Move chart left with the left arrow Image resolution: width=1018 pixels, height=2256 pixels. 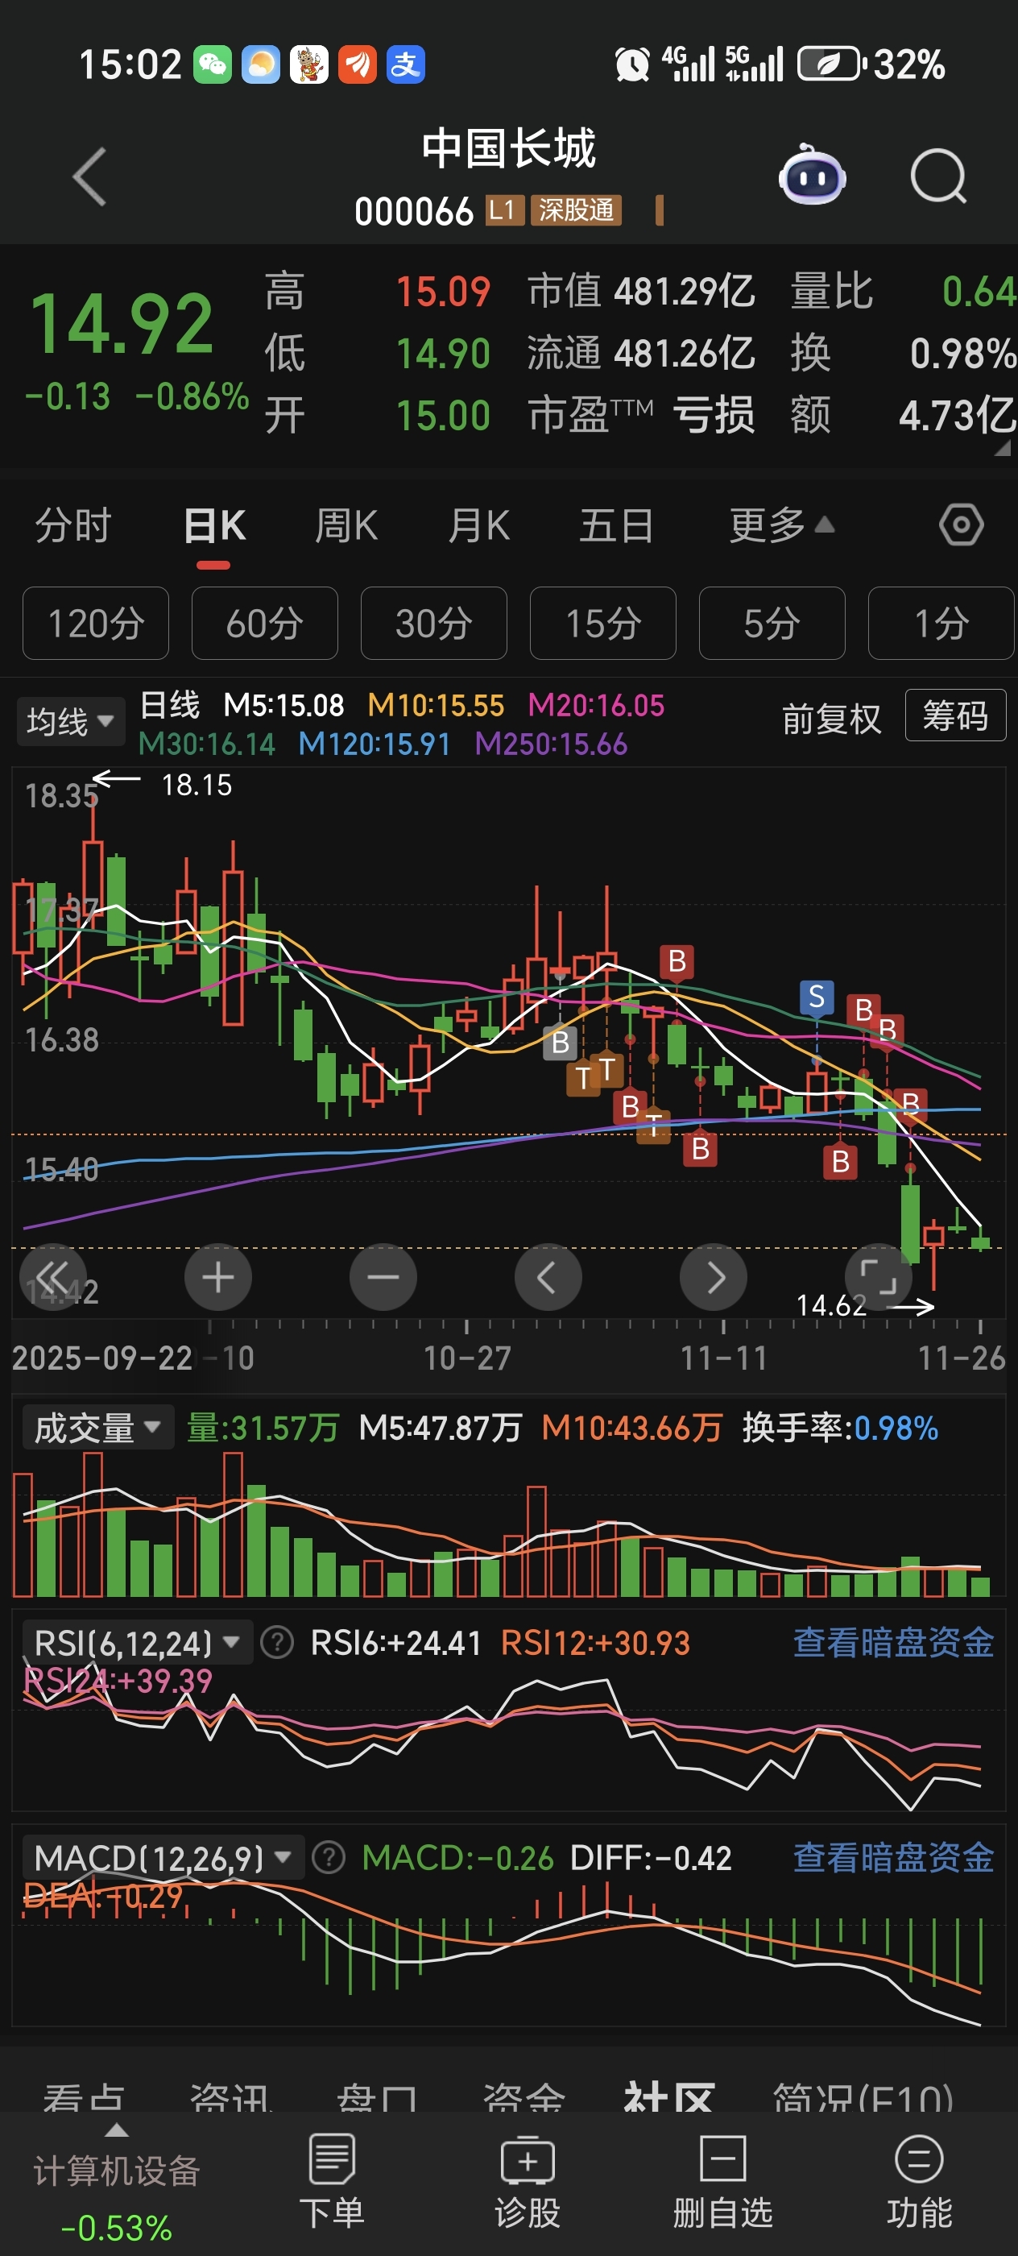click(x=548, y=1278)
